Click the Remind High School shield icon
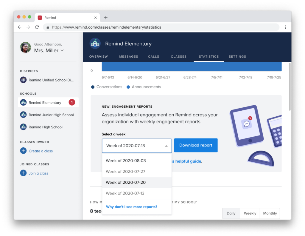 click(x=24, y=127)
